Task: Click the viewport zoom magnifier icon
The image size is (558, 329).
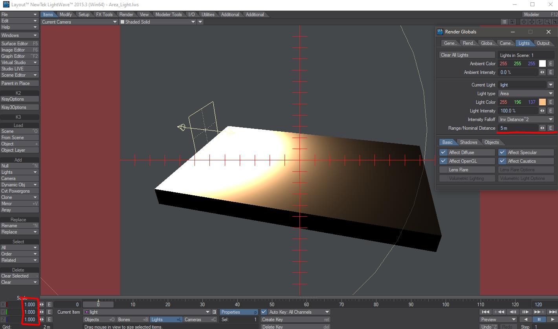Action: 547,22
